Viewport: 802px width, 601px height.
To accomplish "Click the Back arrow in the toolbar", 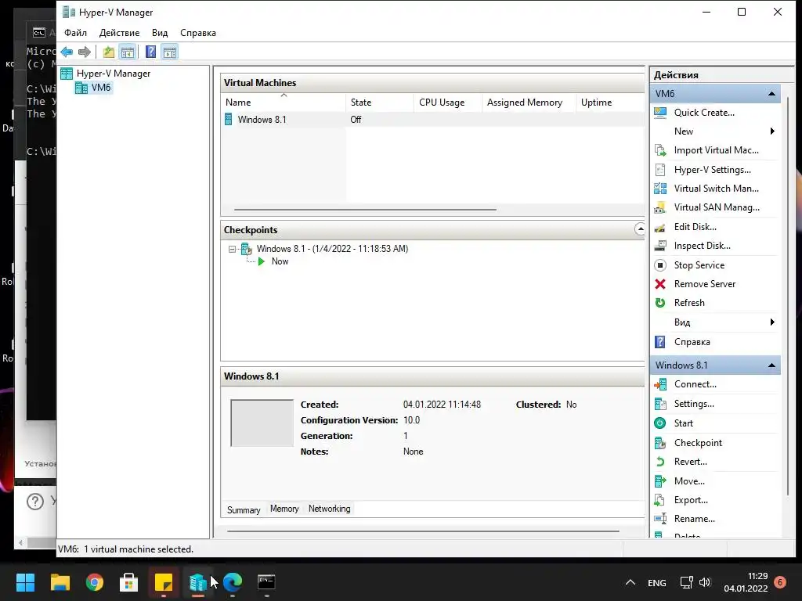I will coord(67,52).
